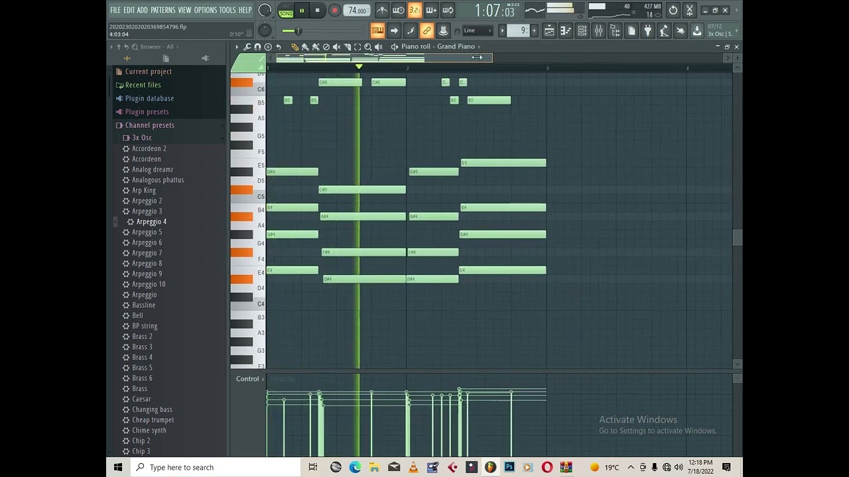Screen dimensions: 849x477
Task: Expand the Current project browser folder
Action: [149, 72]
